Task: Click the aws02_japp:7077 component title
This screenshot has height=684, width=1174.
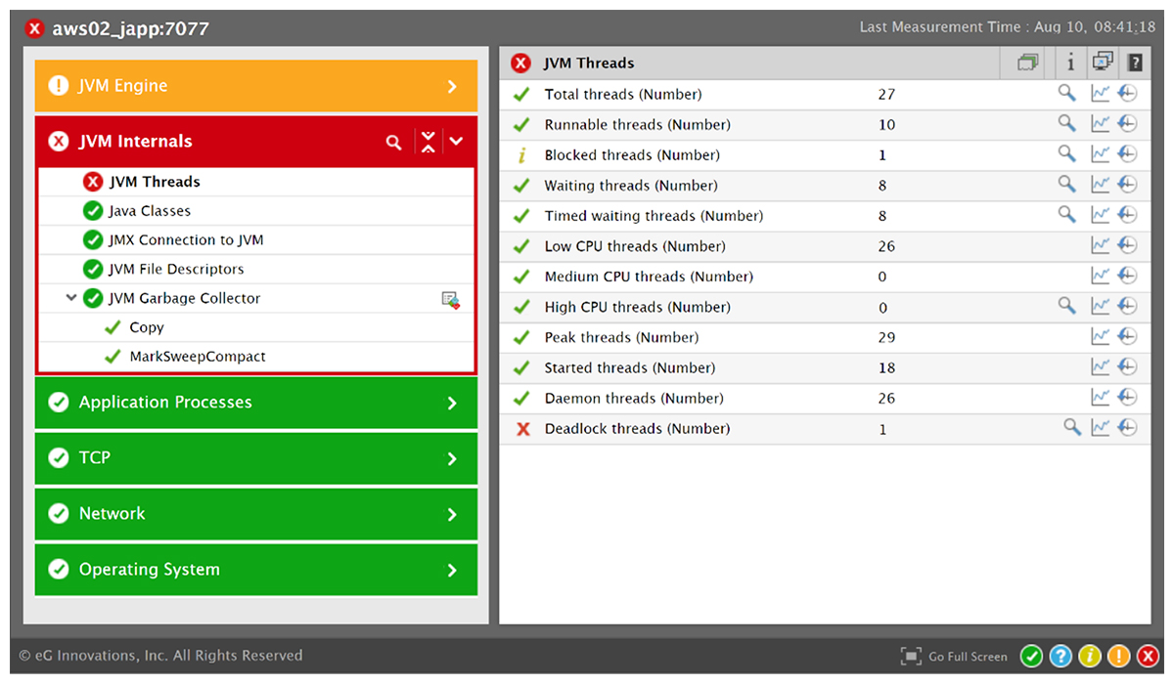Action: [130, 28]
